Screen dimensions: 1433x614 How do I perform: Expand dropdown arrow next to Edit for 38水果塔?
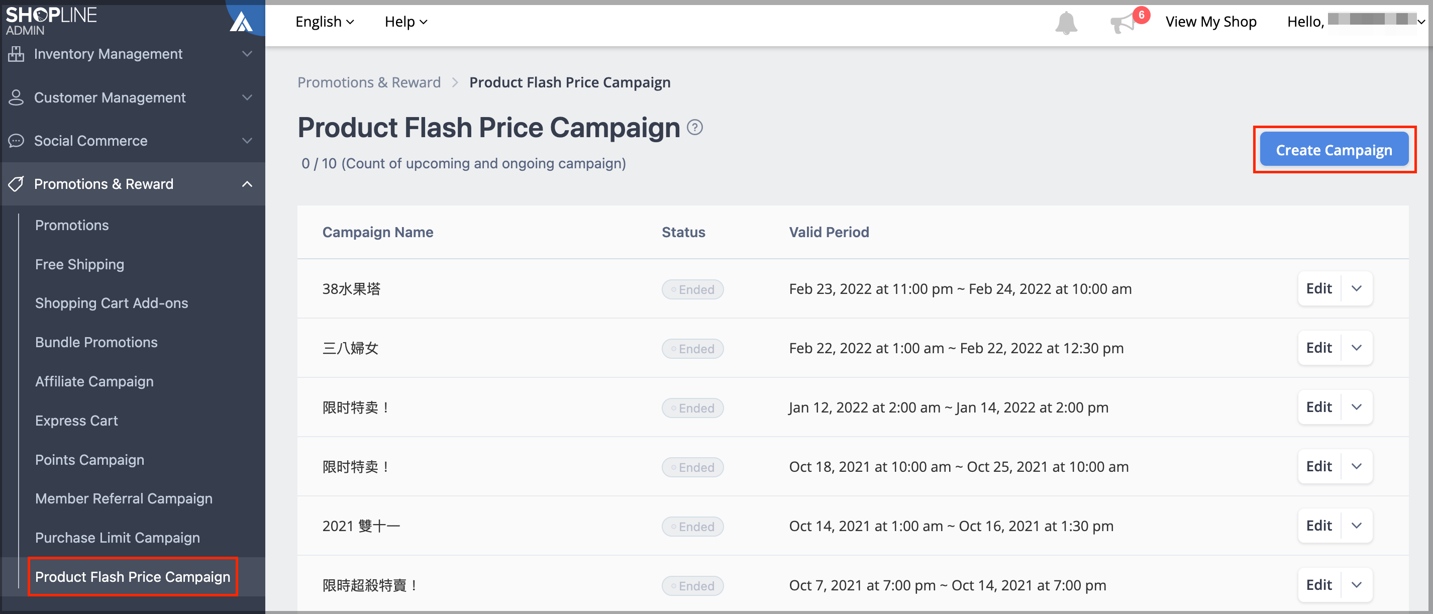point(1356,288)
